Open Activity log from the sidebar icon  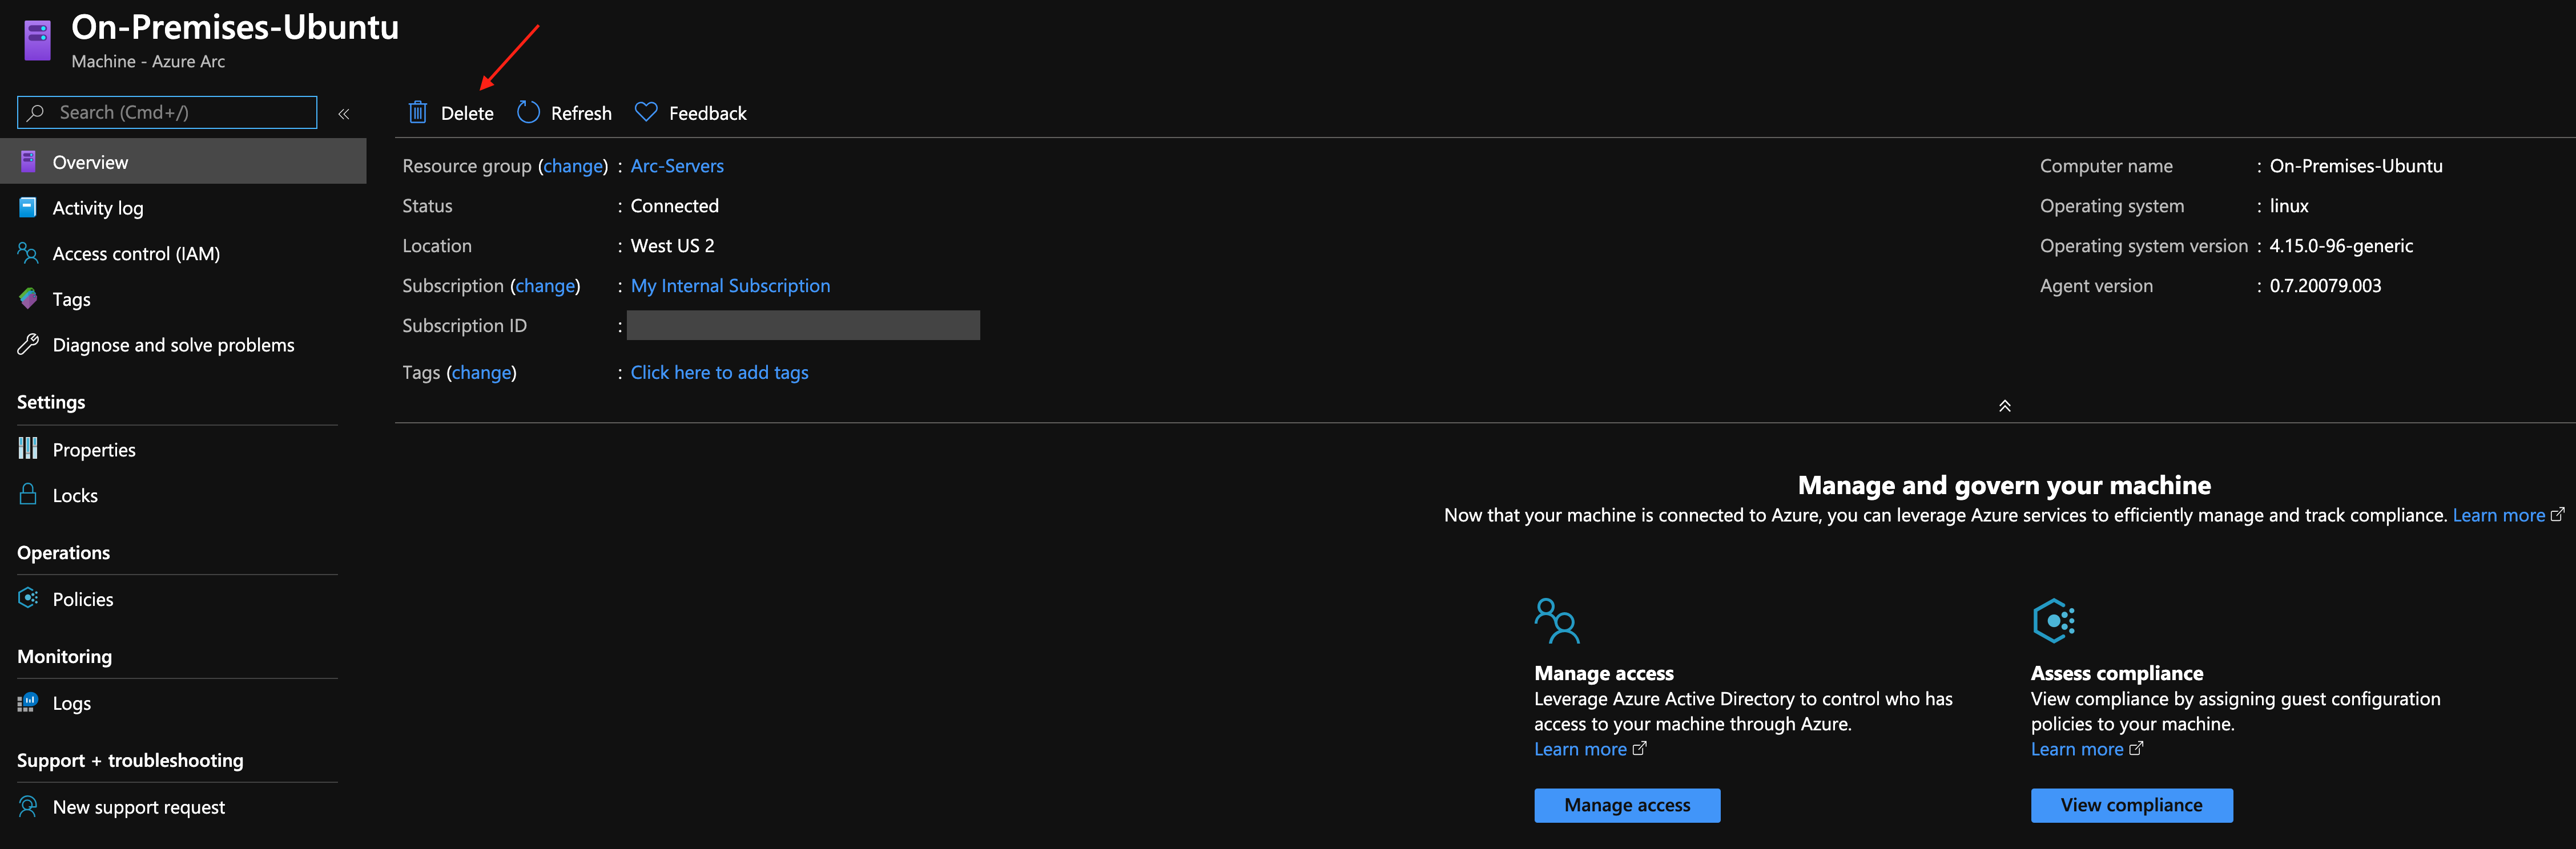point(28,207)
